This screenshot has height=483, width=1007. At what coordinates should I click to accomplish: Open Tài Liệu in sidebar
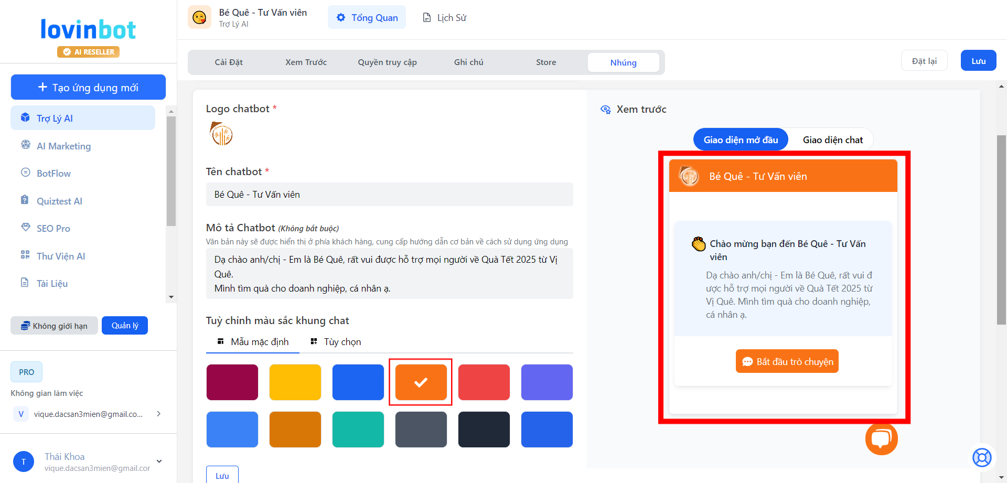tap(52, 284)
